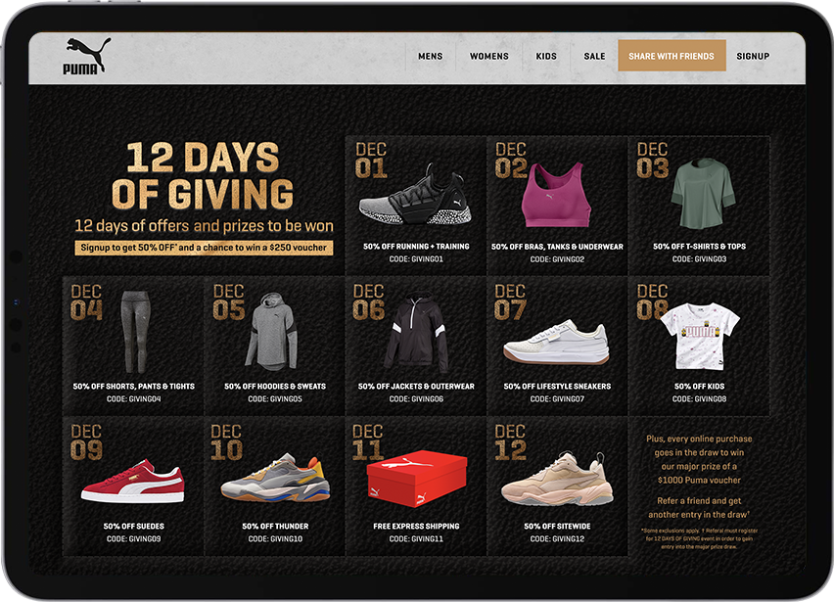834x602 pixels.
Task: Open the Dec 05 grey hoodie offer
Action: point(272,331)
